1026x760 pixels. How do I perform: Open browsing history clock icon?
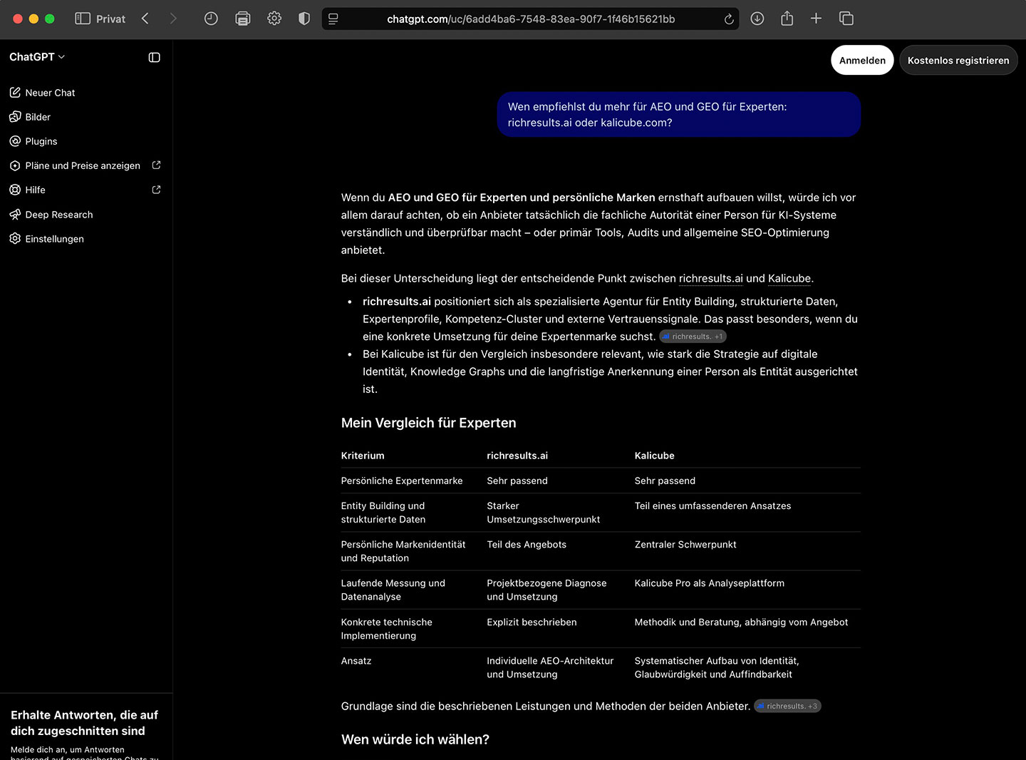(x=211, y=19)
